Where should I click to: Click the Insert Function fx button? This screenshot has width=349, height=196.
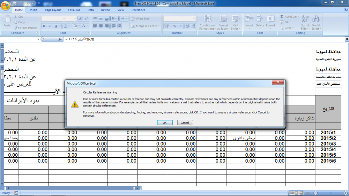tap(60, 39)
